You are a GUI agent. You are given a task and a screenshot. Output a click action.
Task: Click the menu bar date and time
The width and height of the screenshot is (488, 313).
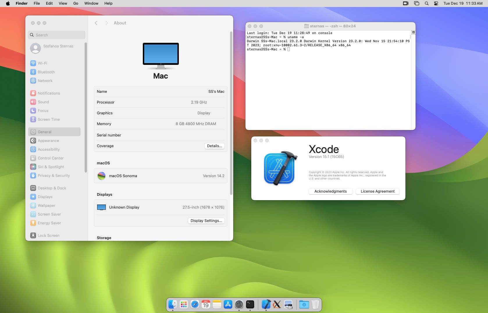(463, 3)
